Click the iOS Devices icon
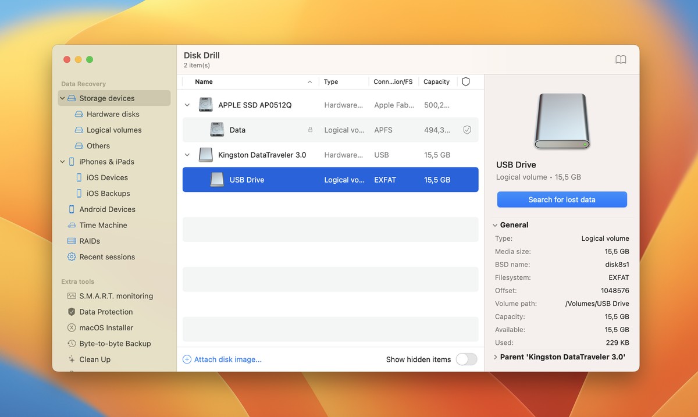Screen dimensions: 698x417 (79, 177)
